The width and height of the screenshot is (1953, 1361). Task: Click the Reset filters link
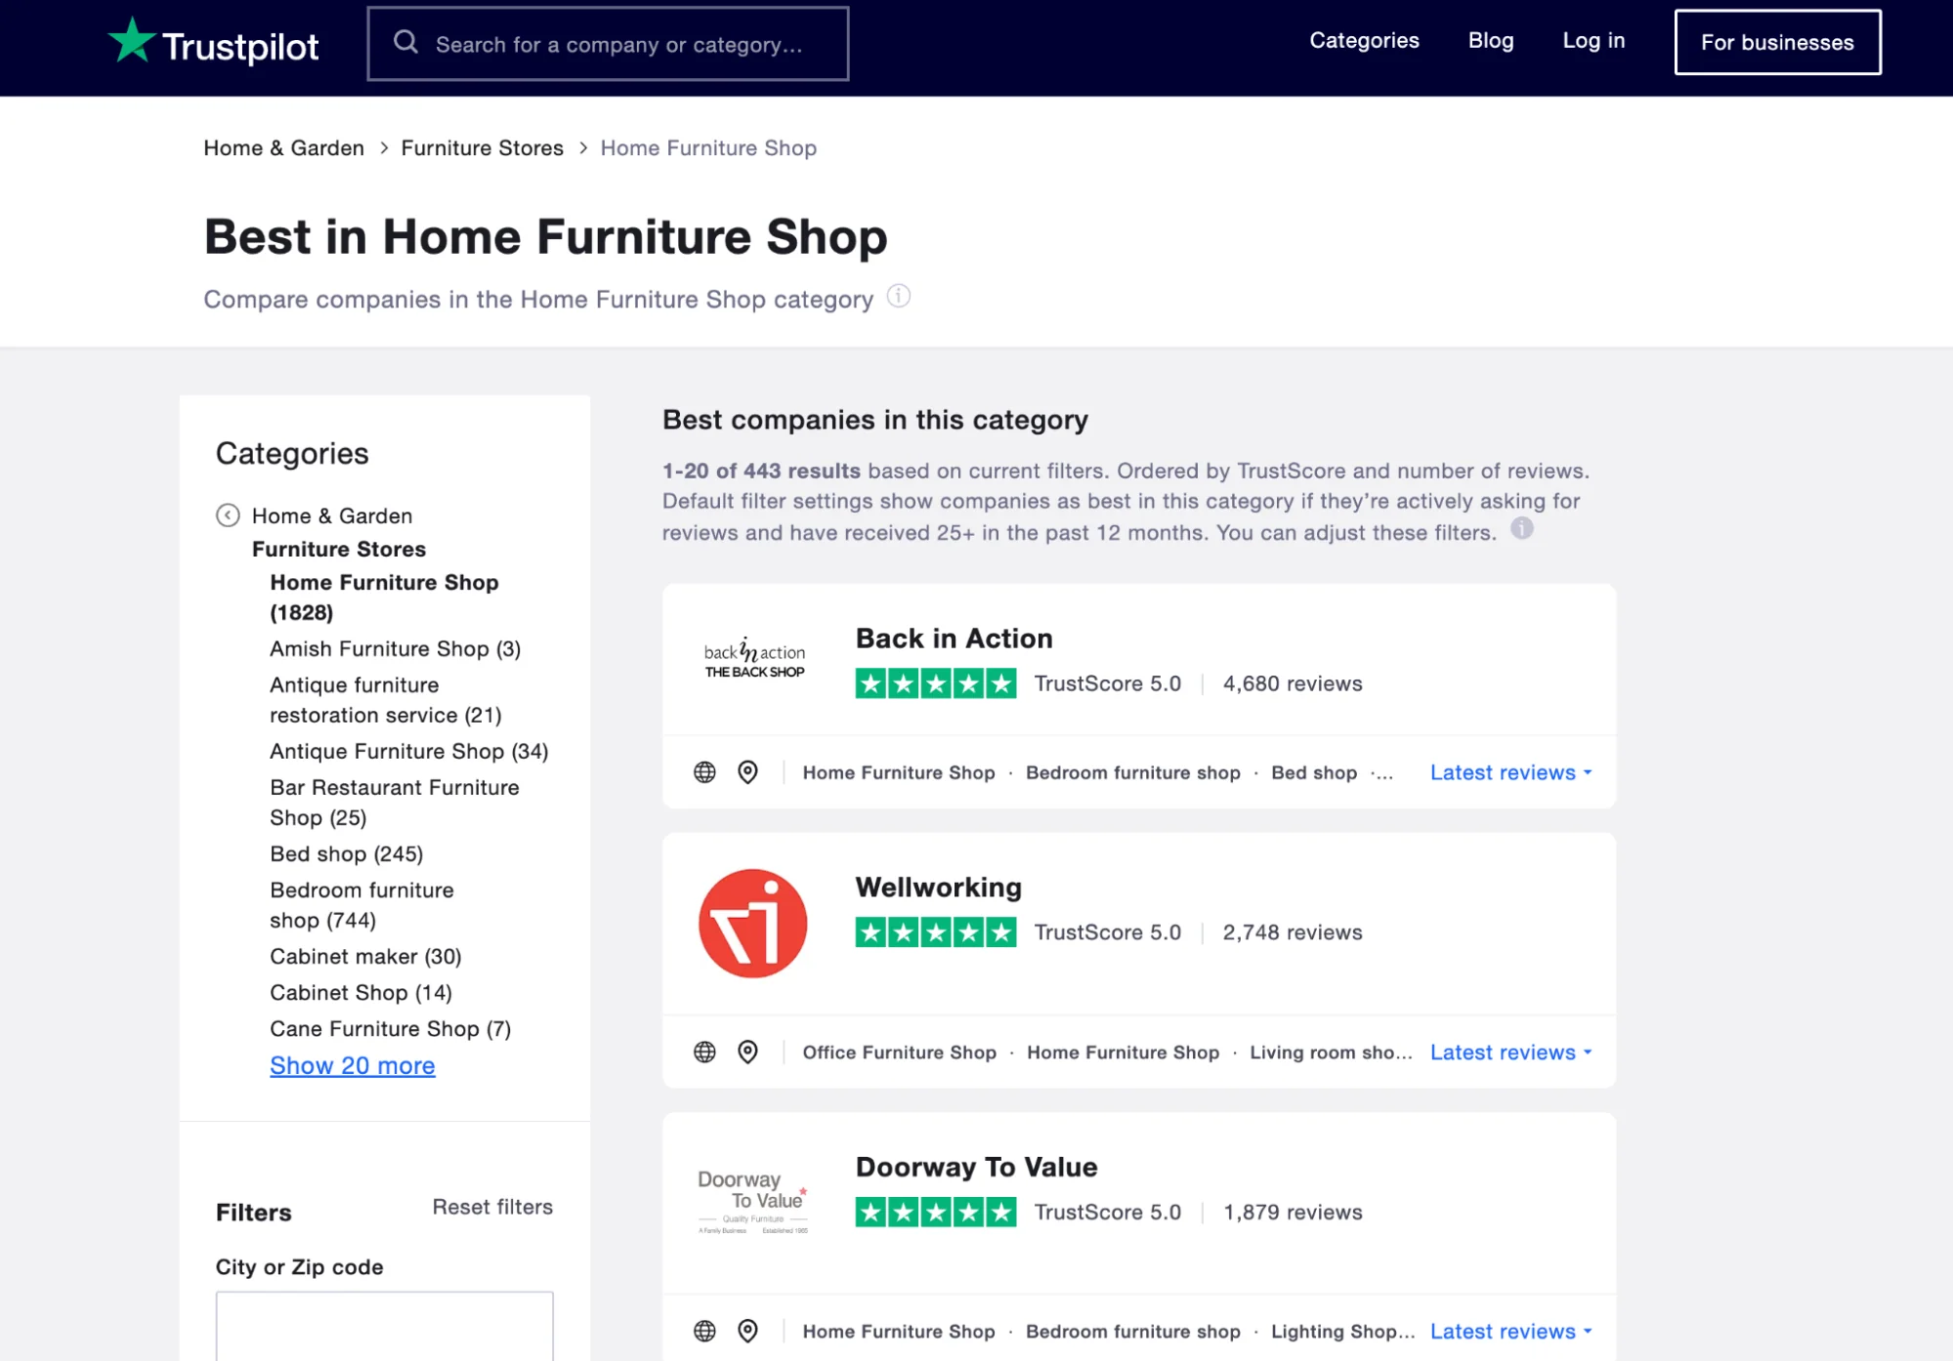(491, 1207)
